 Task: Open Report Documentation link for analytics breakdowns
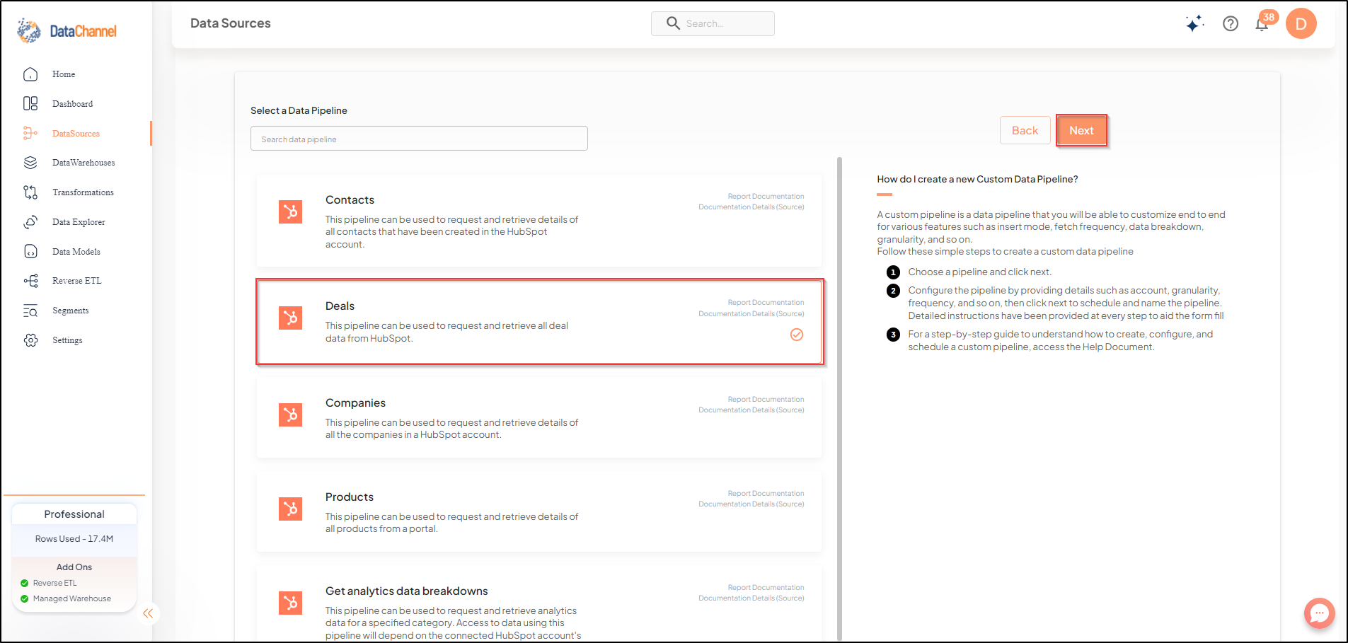pos(766,588)
